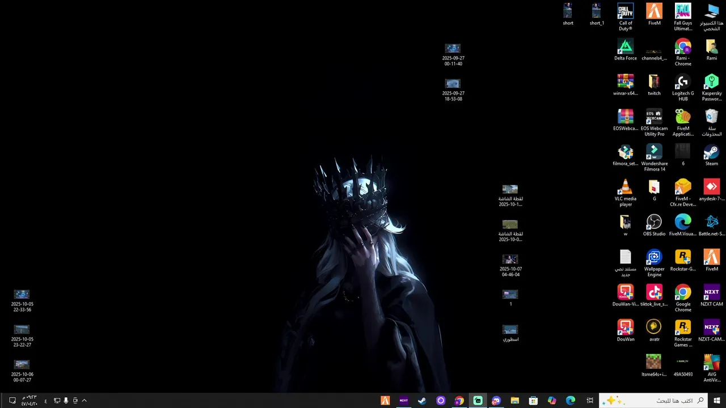Select the 2025-10-06 00-07-27 recording

point(22,371)
